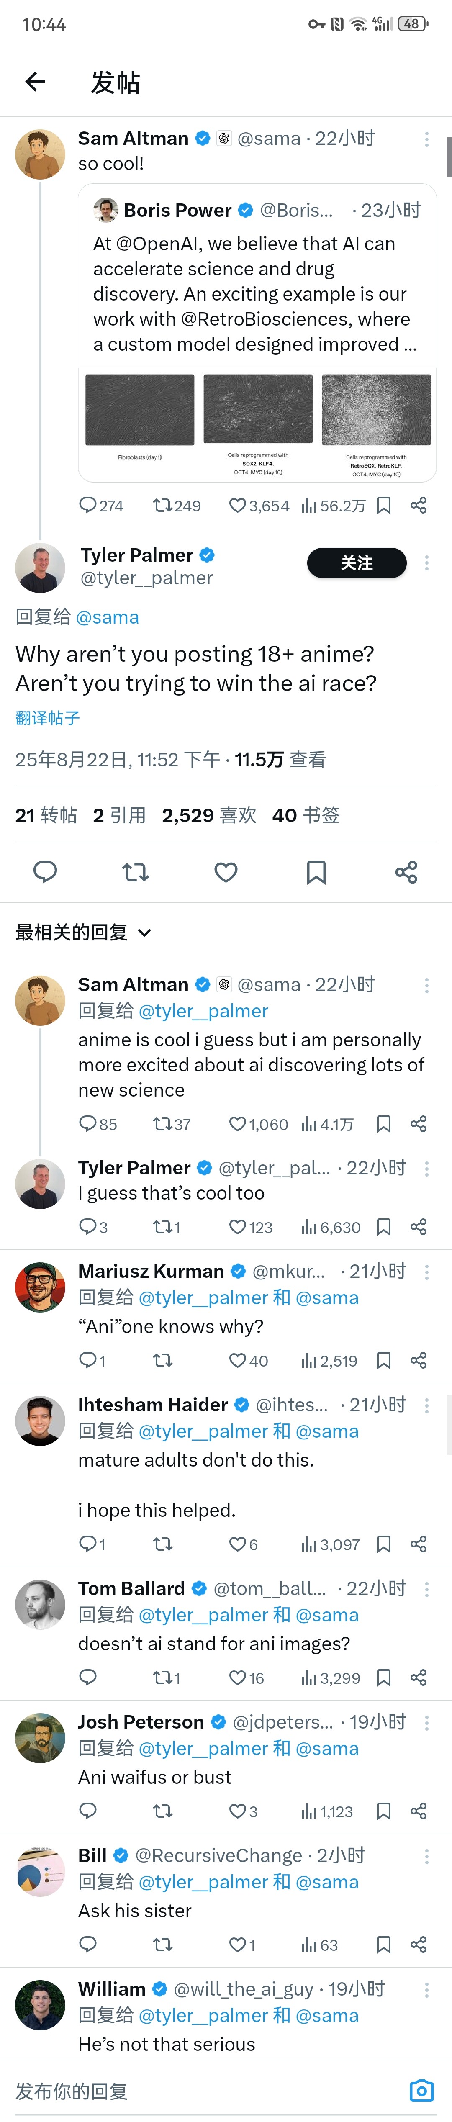Follow Tyler Palmer with 关注 button
The width and height of the screenshot is (452, 2122).
coord(357,563)
